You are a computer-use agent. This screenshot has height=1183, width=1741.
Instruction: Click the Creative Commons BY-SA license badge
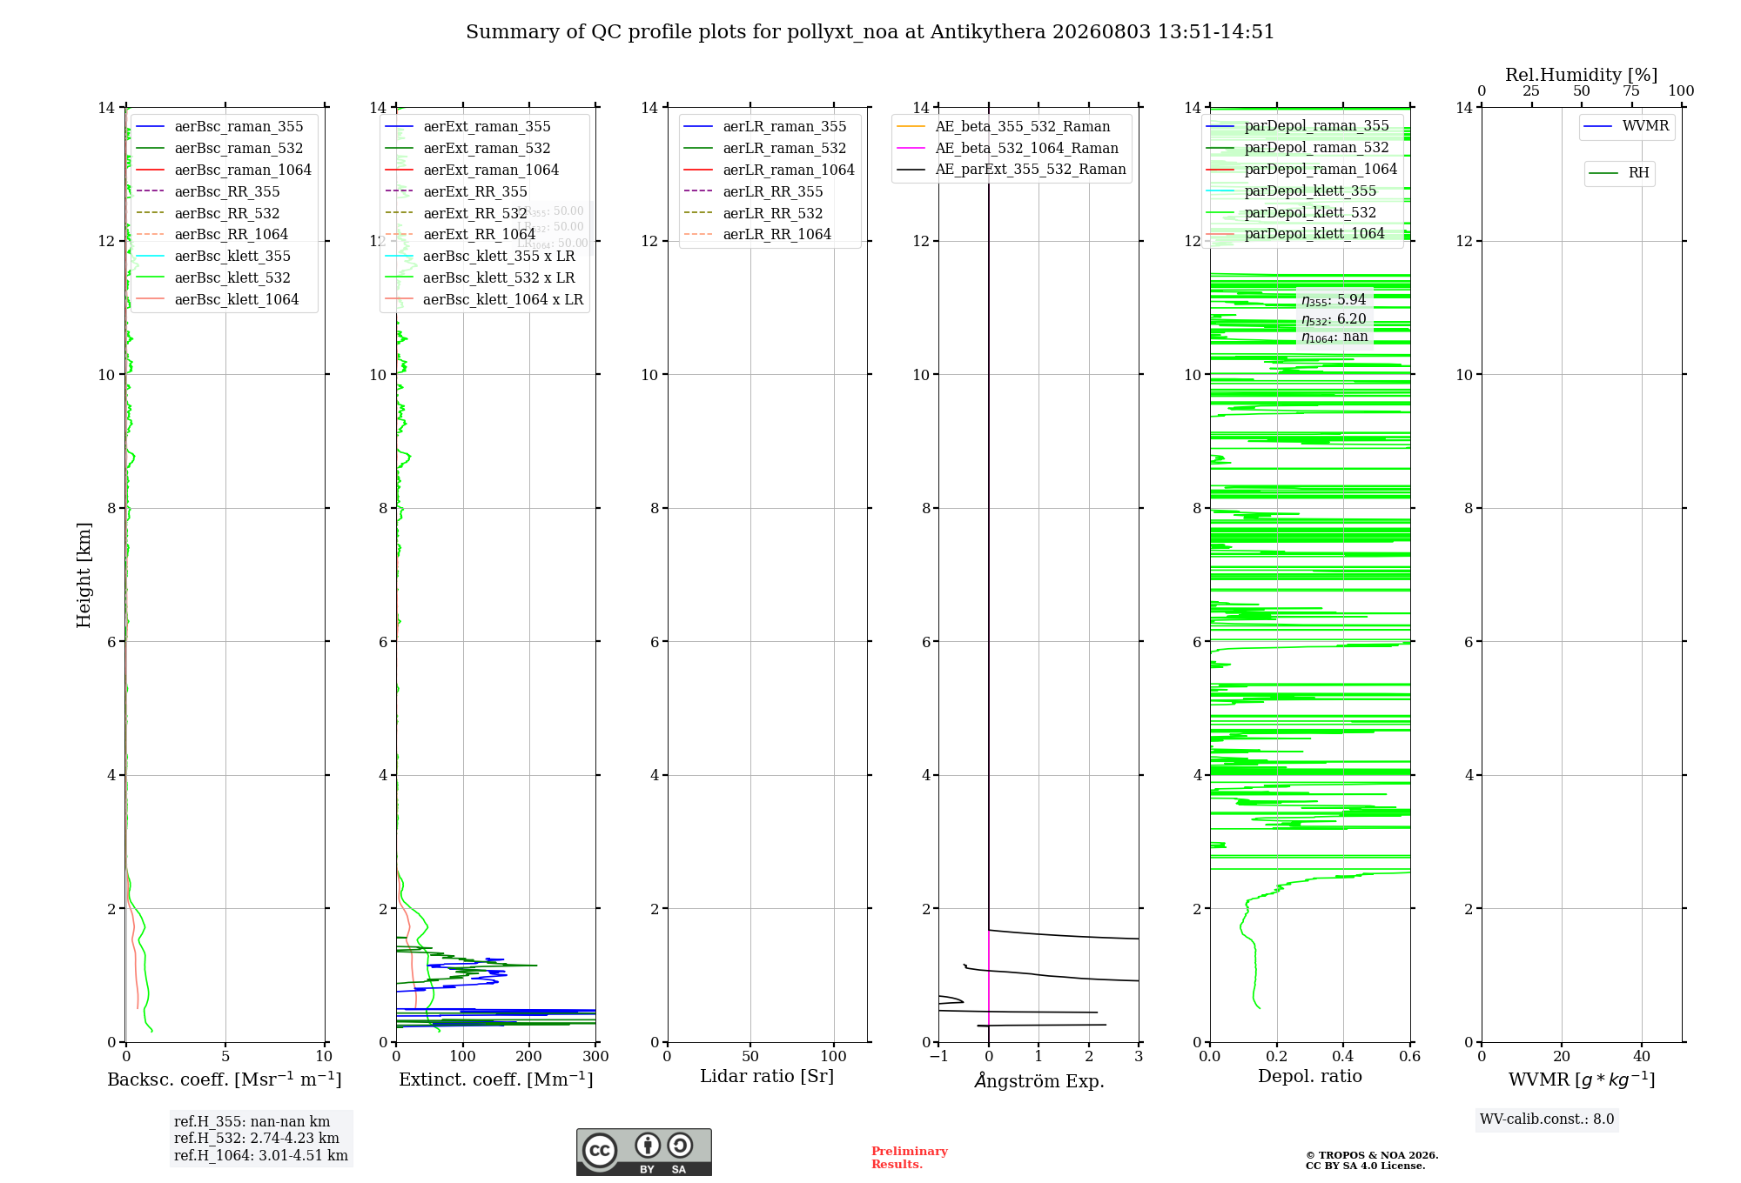click(643, 1152)
